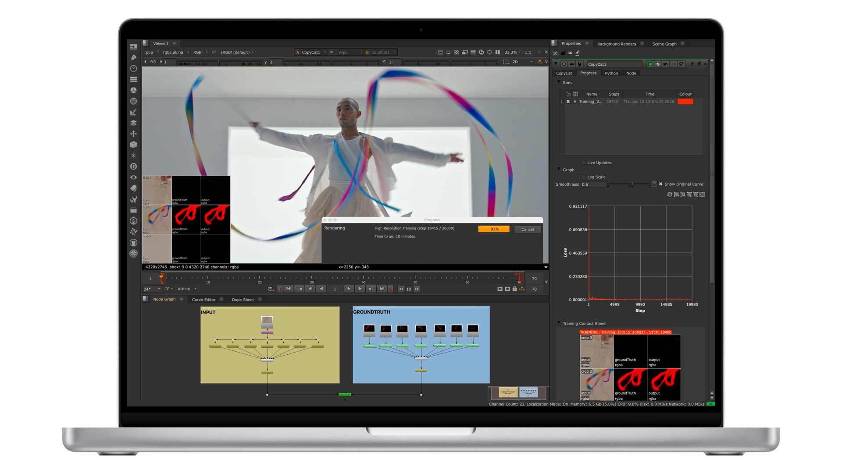The height and width of the screenshot is (473, 842).
Task: Jump to the last frame
Action: click(x=382, y=289)
